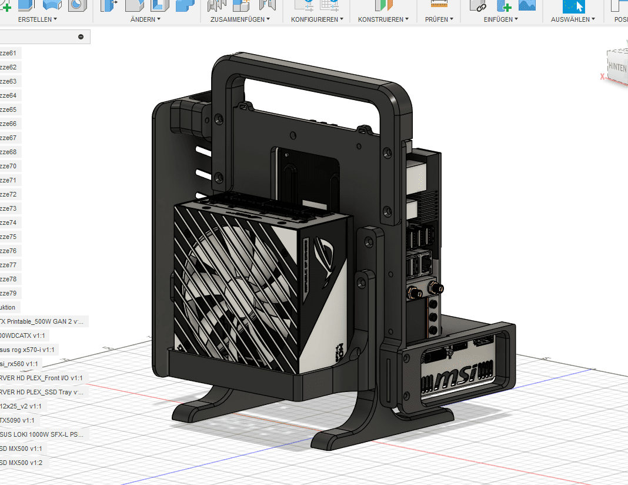Pick the Shell tool in ÄNDERN group
The image size is (628, 485).
[160, 5]
